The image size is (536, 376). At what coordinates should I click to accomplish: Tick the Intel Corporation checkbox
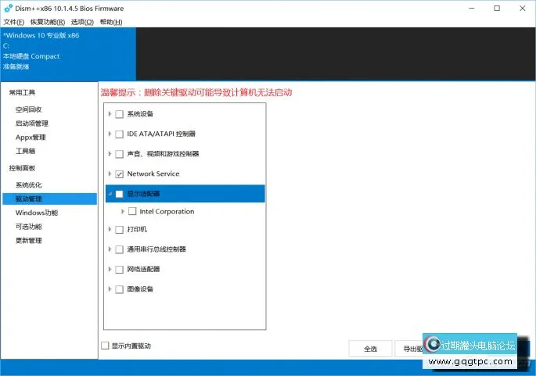(132, 211)
